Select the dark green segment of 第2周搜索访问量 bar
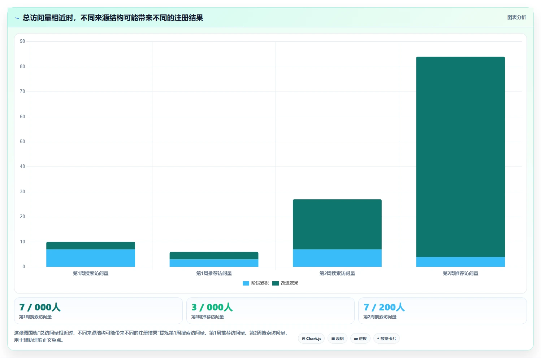The image size is (541, 358). point(337,224)
